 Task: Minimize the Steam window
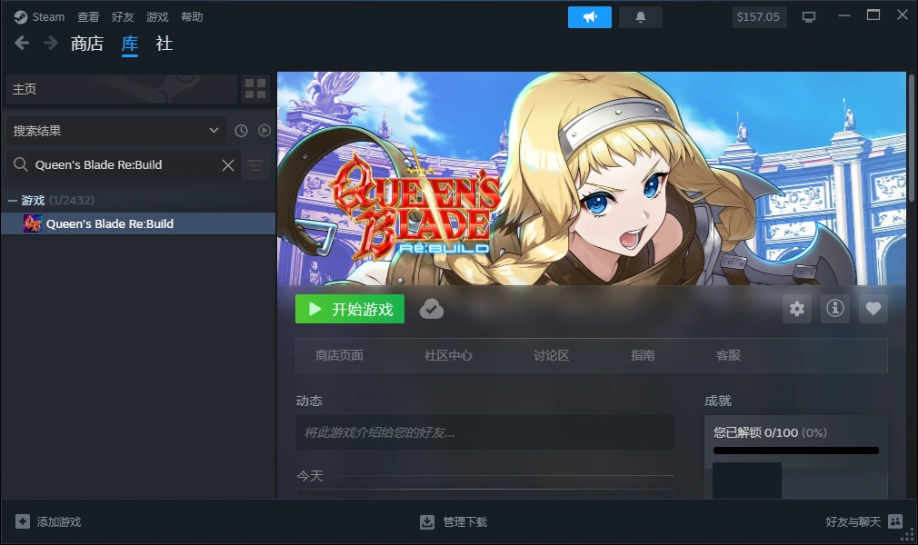[843, 15]
